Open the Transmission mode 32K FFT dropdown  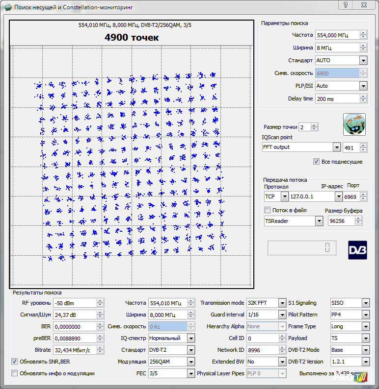coord(282,303)
